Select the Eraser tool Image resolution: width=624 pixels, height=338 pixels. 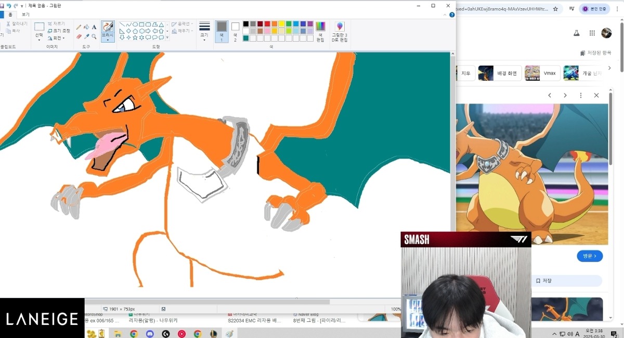tap(79, 37)
